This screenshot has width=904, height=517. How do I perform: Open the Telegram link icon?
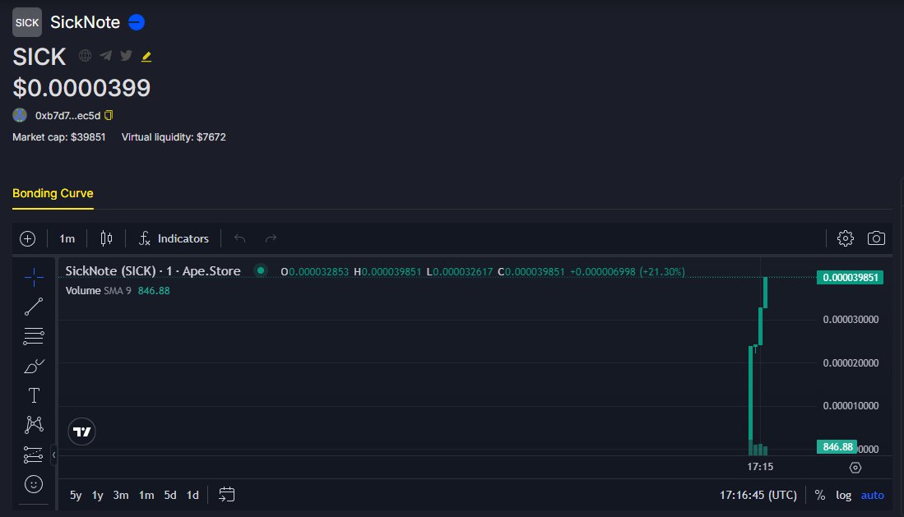[x=105, y=56]
